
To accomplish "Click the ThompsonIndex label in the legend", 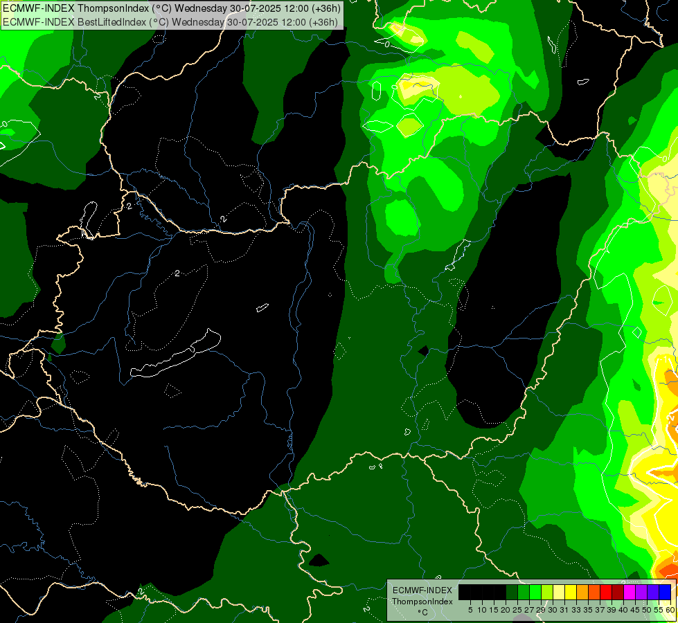I will click(422, 602).
